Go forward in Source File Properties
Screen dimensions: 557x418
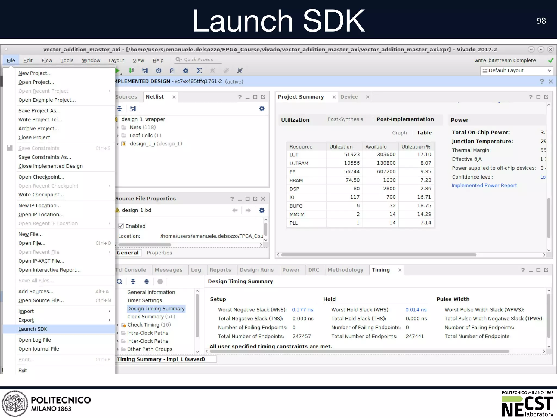248,210
